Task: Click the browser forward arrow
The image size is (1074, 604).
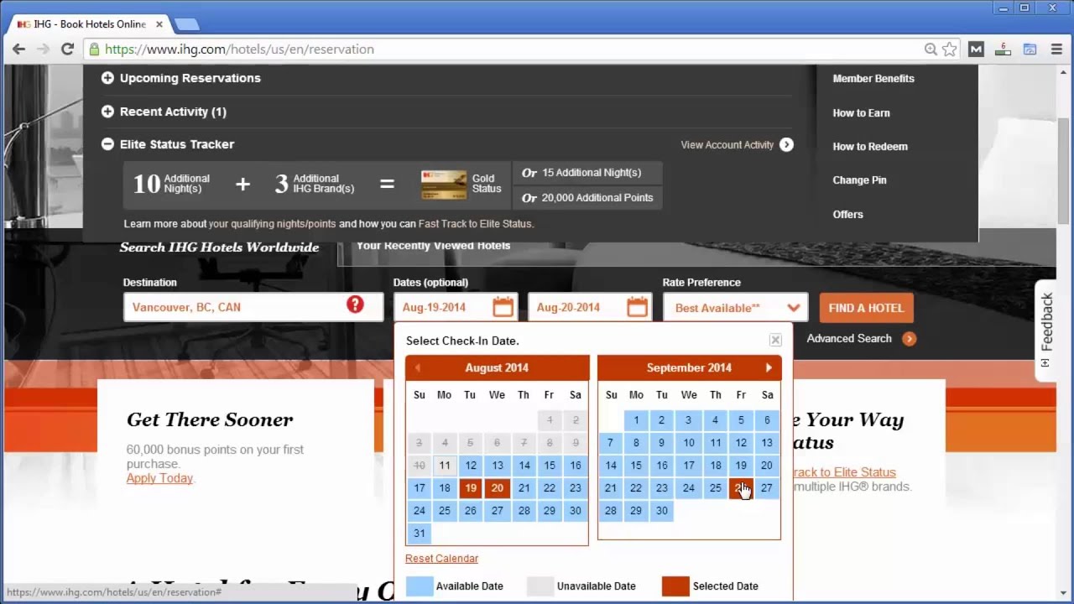Action: (43, 49)
